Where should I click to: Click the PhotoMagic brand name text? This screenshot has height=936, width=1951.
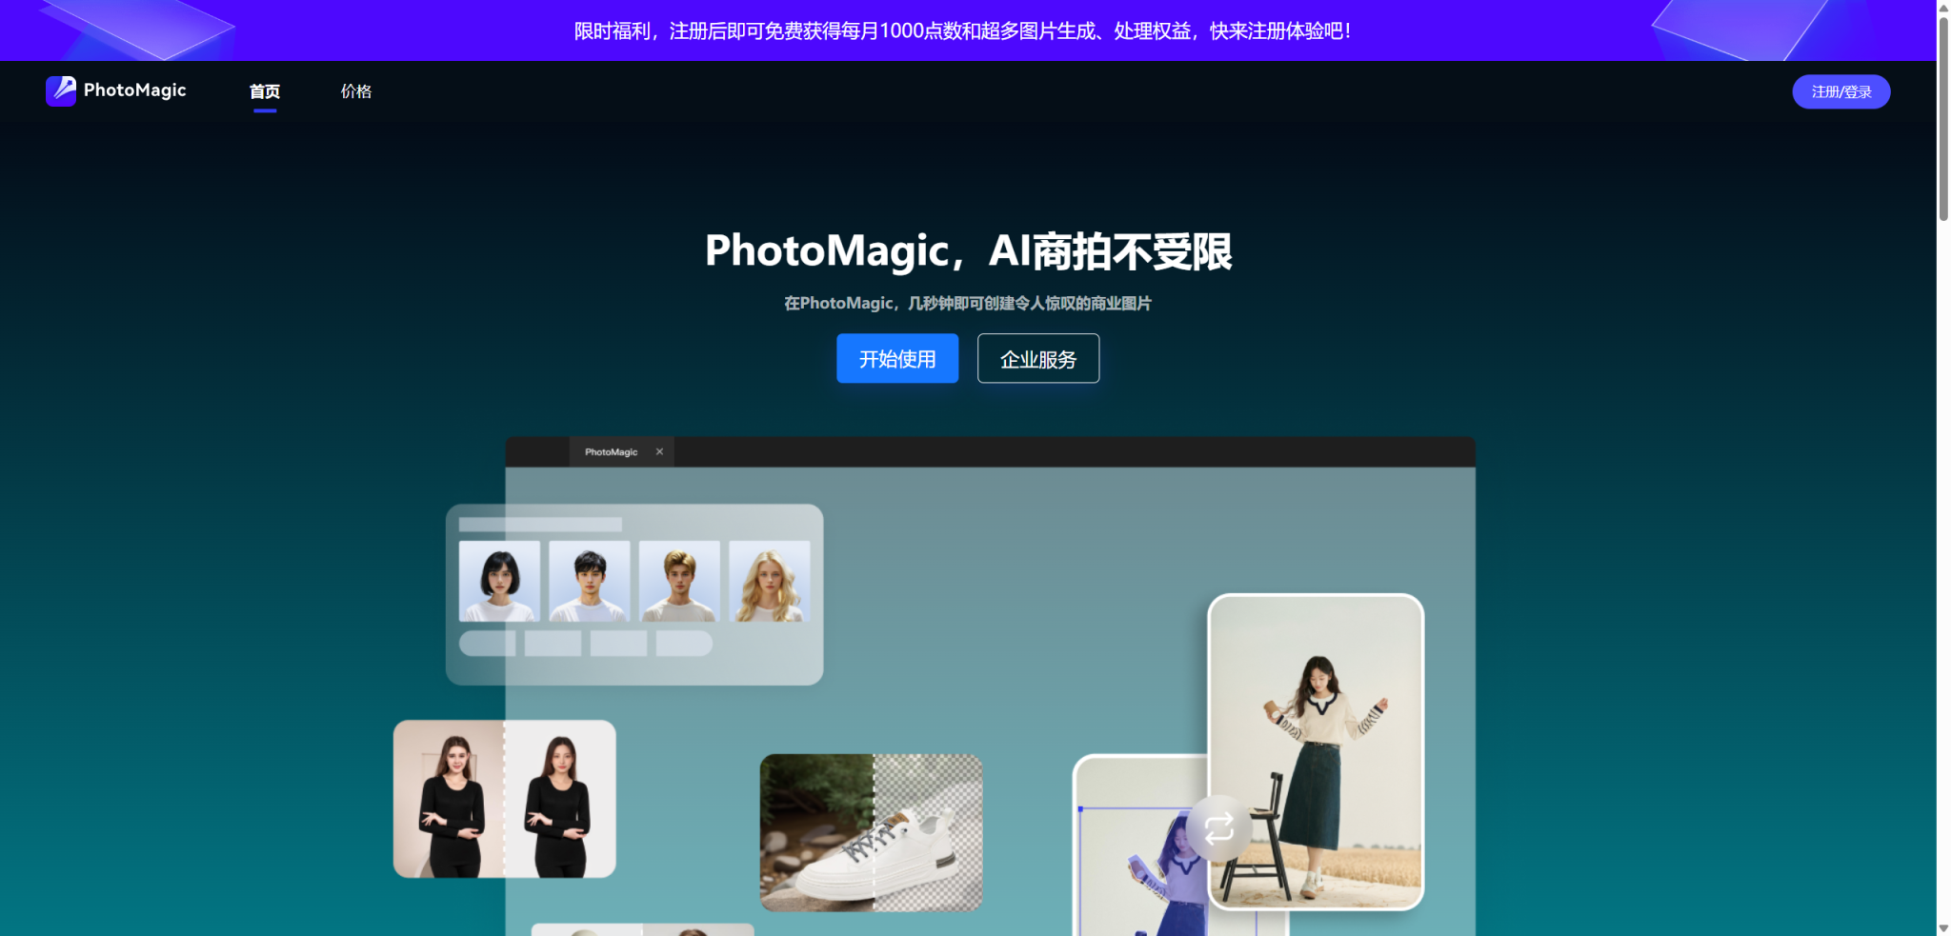(134, 90)
